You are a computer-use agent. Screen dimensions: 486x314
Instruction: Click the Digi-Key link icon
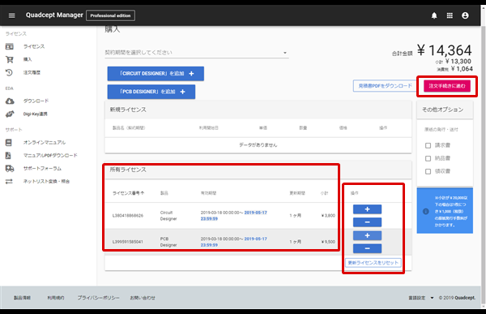pos(10,114)
